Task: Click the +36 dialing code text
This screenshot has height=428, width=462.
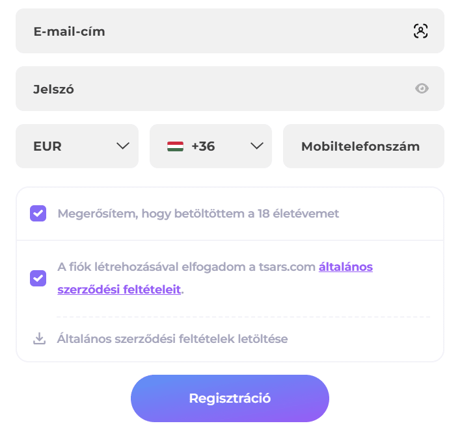Action: tap(203, 146)
